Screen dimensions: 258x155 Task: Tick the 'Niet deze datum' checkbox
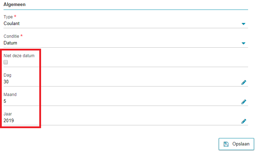click(x=6, y=62)
